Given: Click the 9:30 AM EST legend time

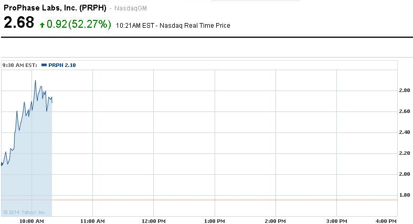Looking at the screenshot, I should click(x=19, y=65).
